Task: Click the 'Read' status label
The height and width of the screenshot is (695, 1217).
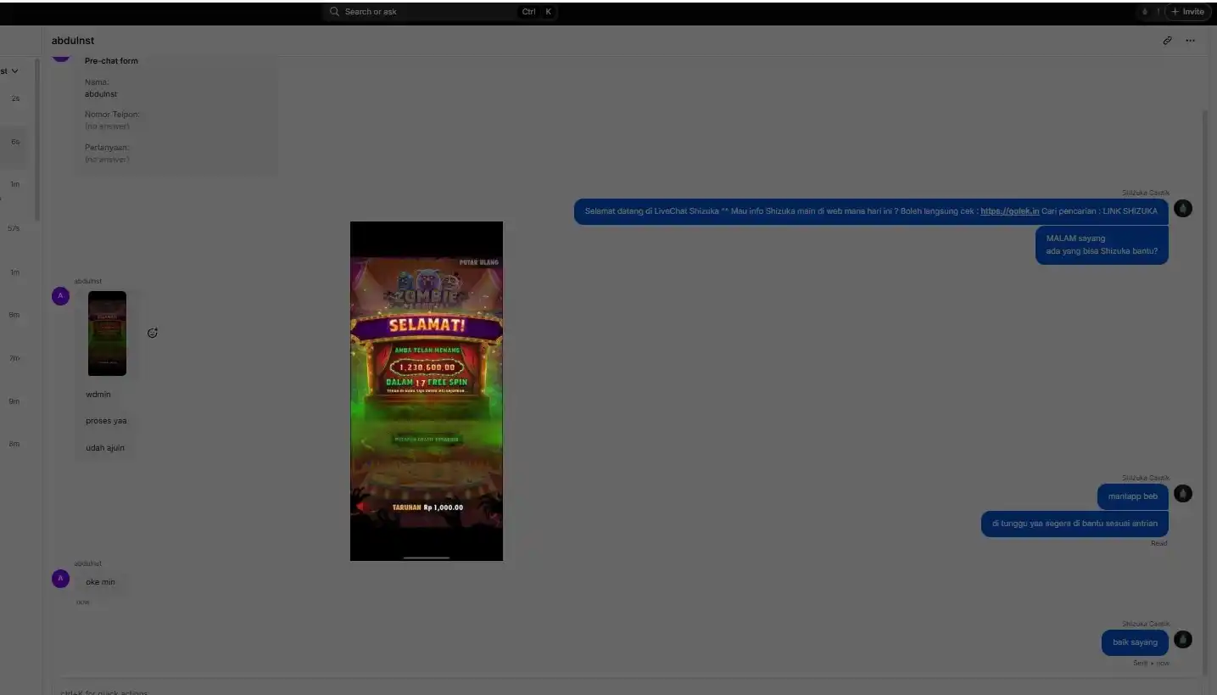Action: [1158, 543]
